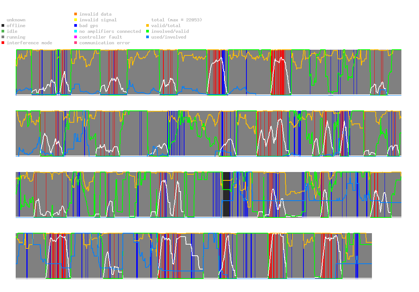Image resolution: width=419 pixels, height=292 pixels.
Task: Click the cyan no amplifiers connected swatch
Action: 75,31
